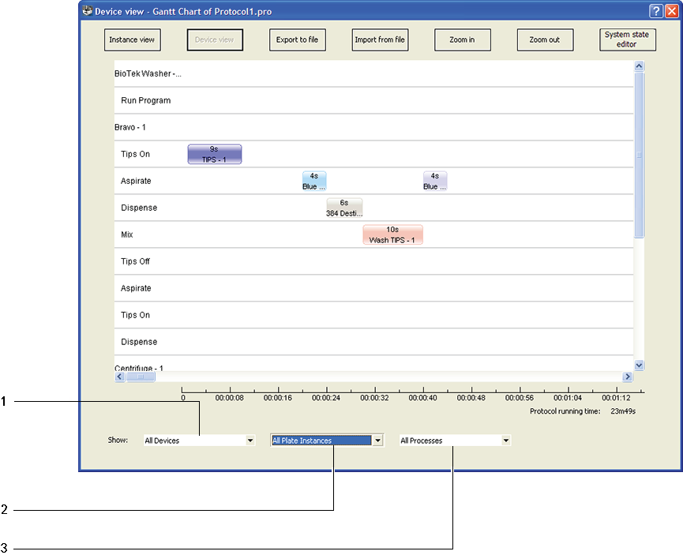683x555 pixels.
Task: Click the Instance view button
Action: [132, 40]
